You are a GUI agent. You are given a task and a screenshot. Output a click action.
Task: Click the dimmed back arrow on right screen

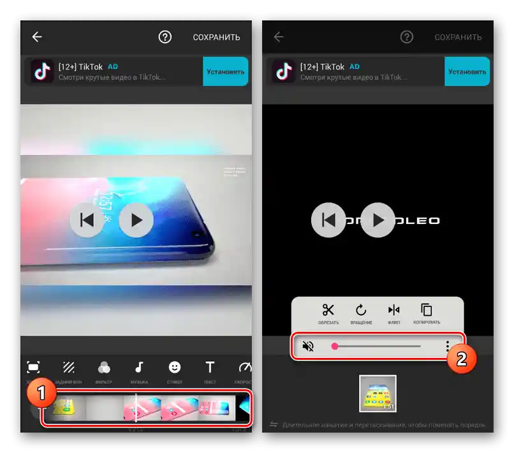(x=278, y=37)
